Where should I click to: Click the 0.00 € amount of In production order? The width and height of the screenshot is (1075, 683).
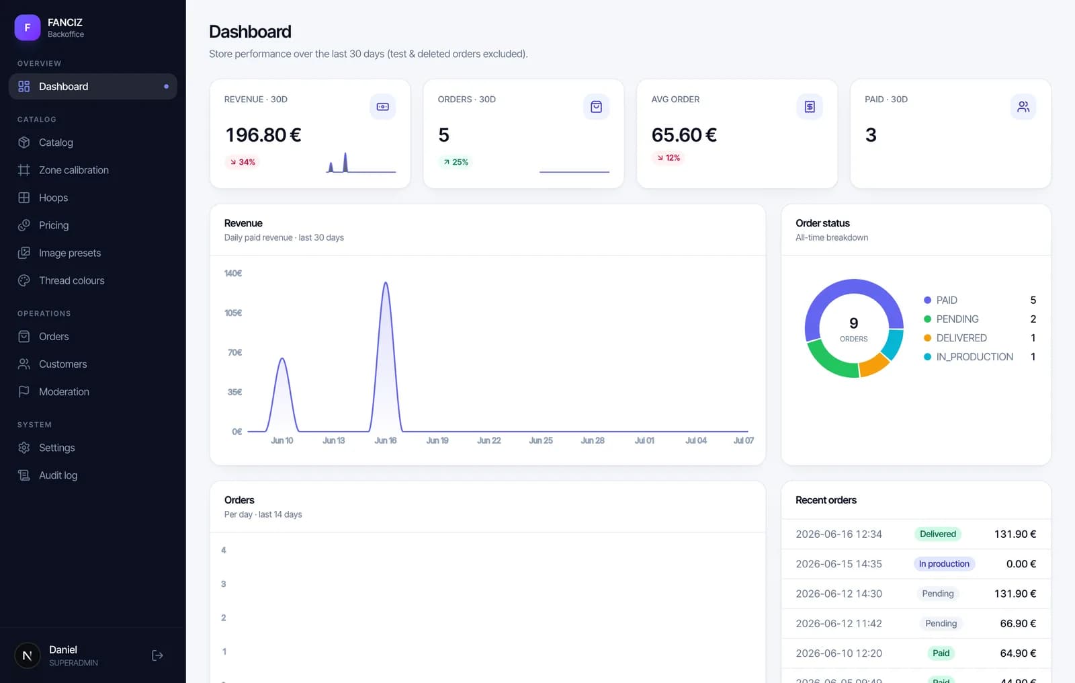pyautogui.click(x=1021, y=563)
